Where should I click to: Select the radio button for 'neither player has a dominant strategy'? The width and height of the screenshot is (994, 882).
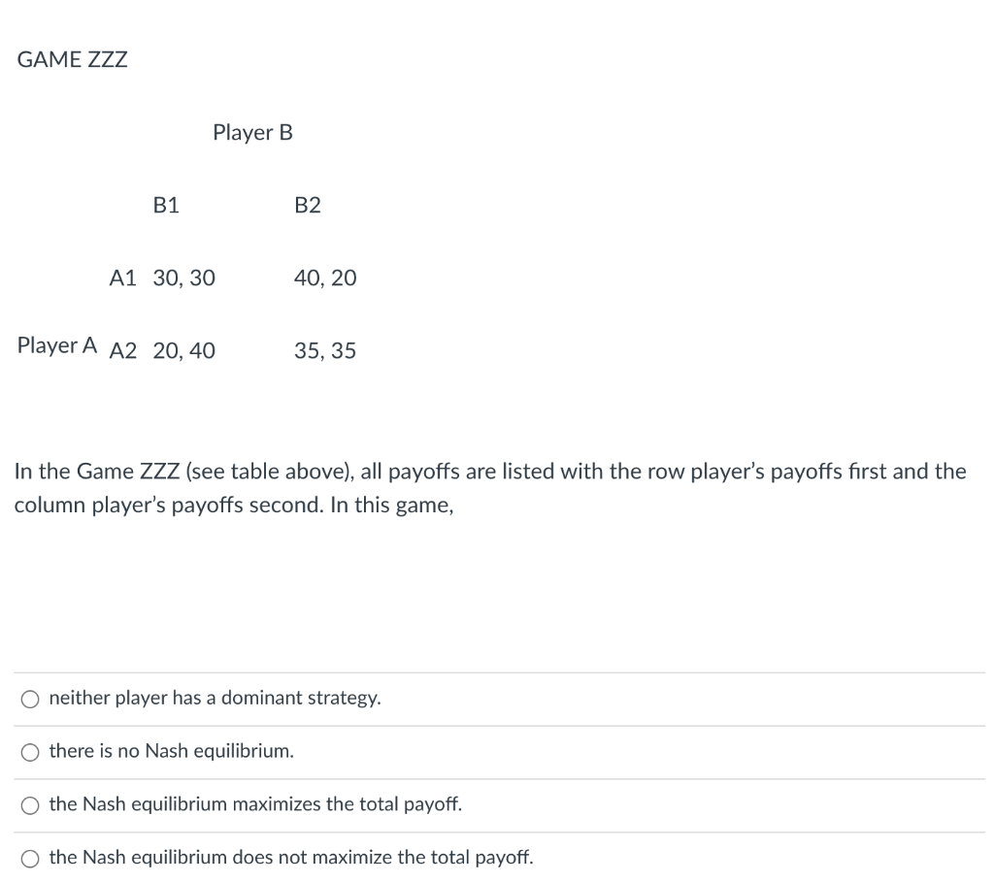tap(30, 698)
